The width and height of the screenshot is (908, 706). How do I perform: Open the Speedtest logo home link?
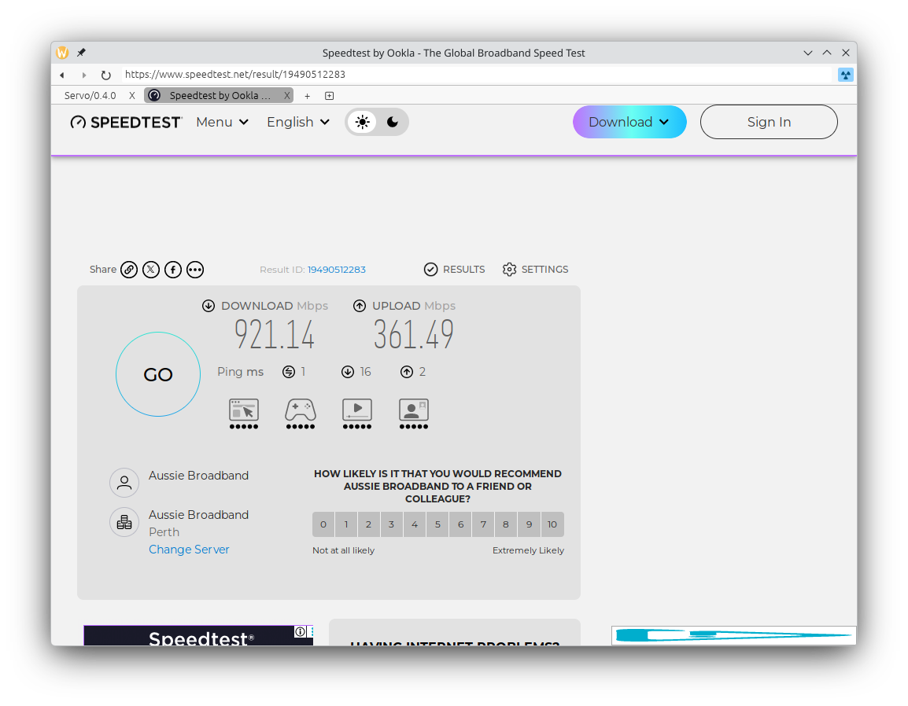126,122
